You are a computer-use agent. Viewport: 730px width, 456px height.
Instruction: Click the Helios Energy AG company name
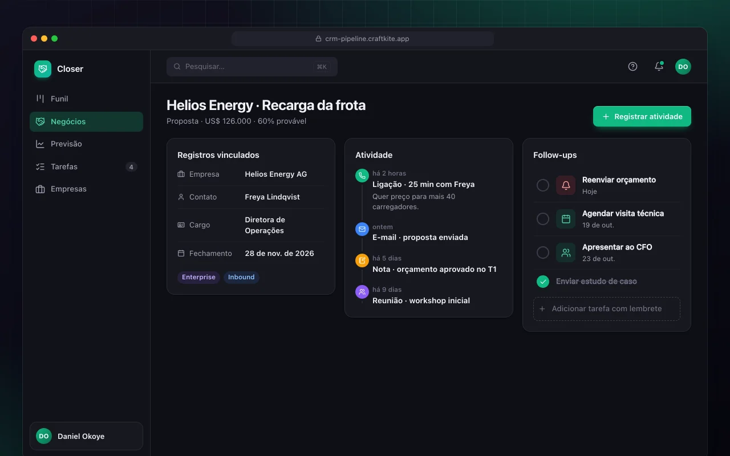point(276,174)
